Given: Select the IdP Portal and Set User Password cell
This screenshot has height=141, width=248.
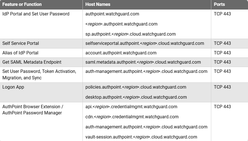Looking at the screenshot, I should click(x=36, y=14).
